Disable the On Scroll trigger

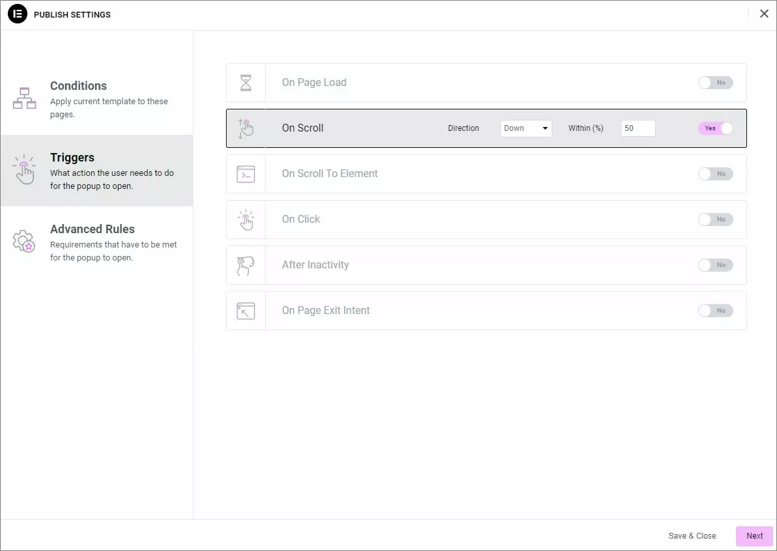tap(715, 128)
